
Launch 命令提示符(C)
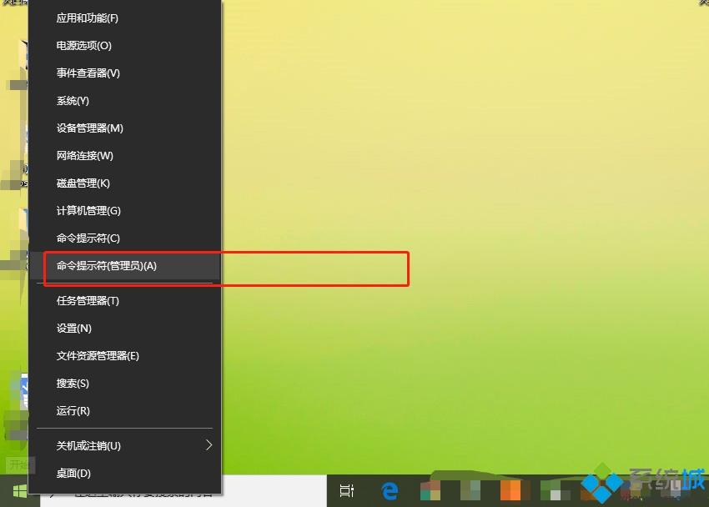pos(88,238)
